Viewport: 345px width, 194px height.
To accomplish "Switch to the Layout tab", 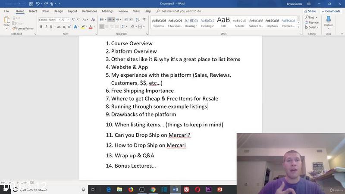I will tap(72, 11).
